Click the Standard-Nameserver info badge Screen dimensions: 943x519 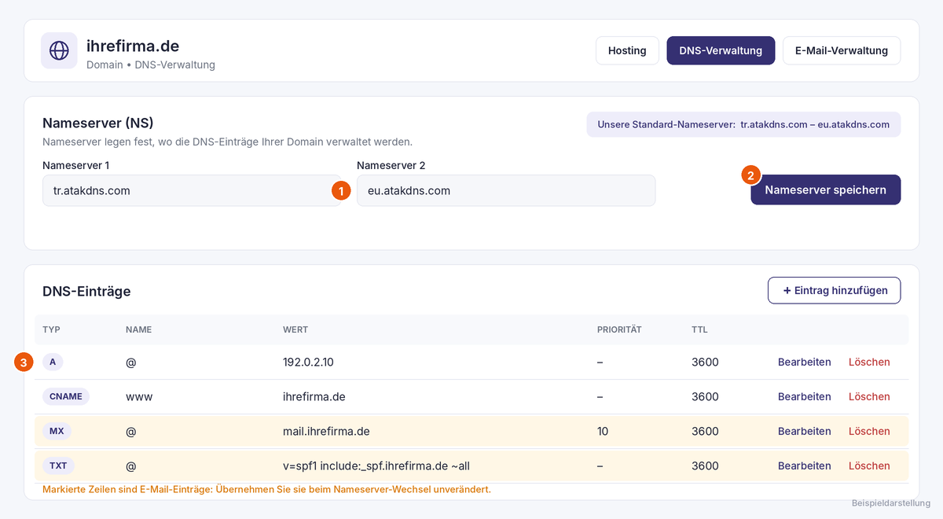point(743,124)
